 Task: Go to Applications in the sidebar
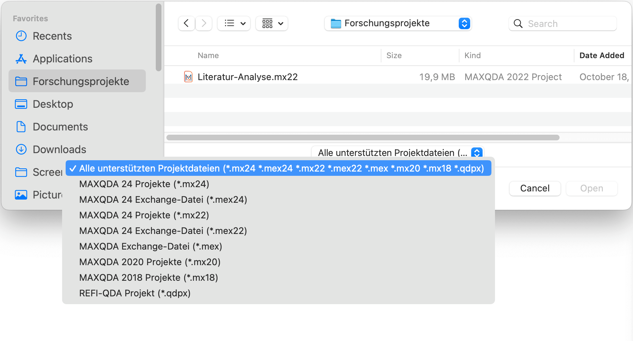click(x=62, y=59)
